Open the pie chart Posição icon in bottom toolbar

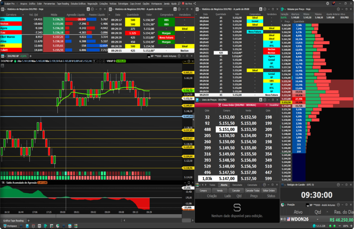coord(58,226)
